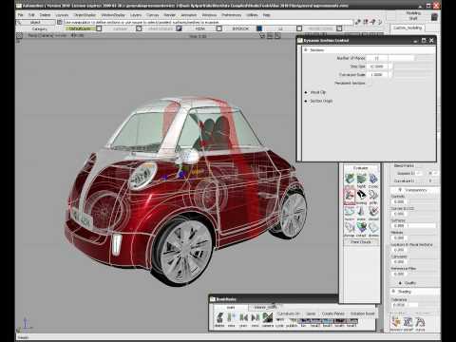Open the Utilities menu
The width and height of the screenshot is (456, 342).
pyautogui.click(x=252, y=15)
